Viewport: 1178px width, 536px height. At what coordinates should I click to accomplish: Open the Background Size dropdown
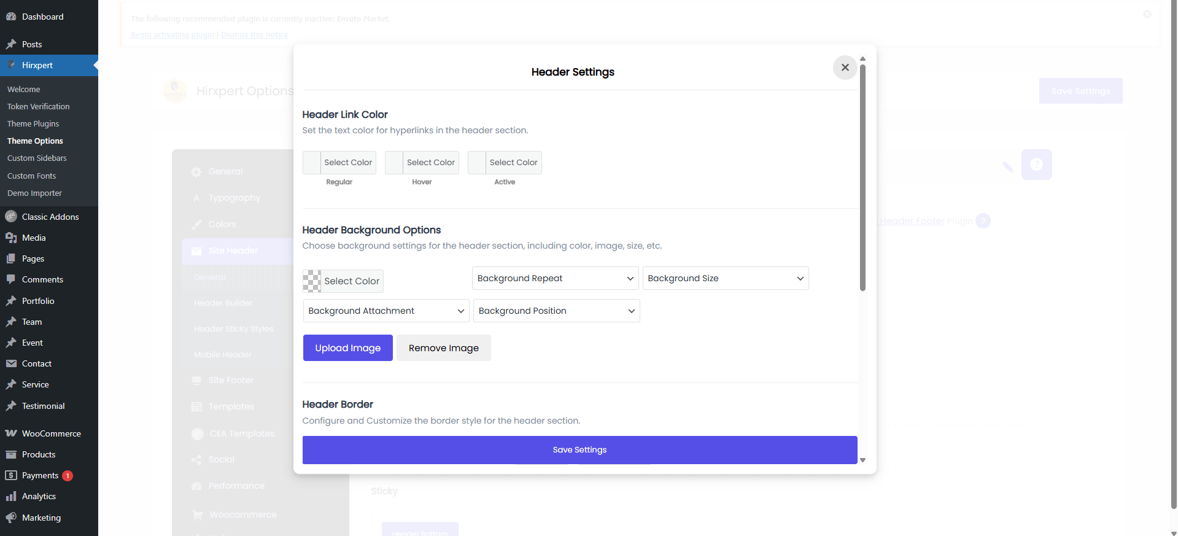725,278
